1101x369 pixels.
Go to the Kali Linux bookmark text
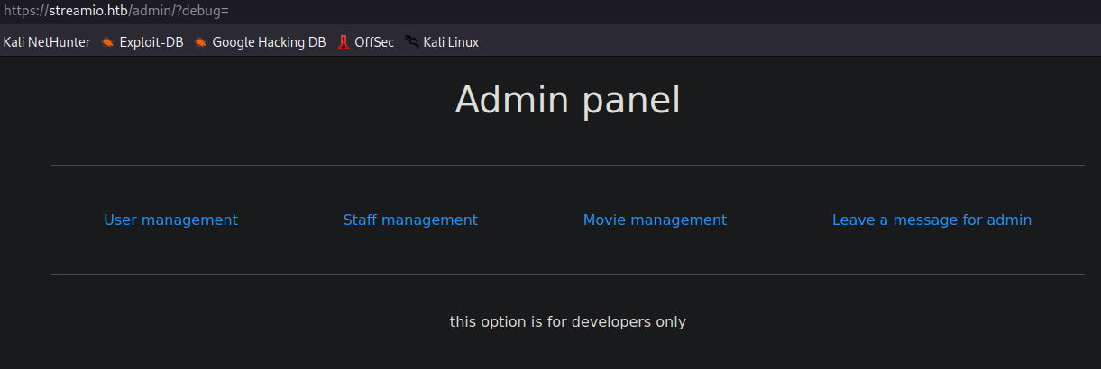pyautogui.click(x=451, y=42)
